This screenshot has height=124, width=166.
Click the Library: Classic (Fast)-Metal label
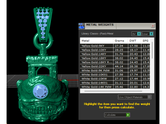click(98, 34)
